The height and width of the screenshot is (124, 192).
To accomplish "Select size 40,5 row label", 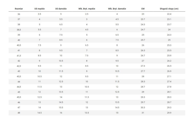I will pyautogui.click(x=19, y=45).
